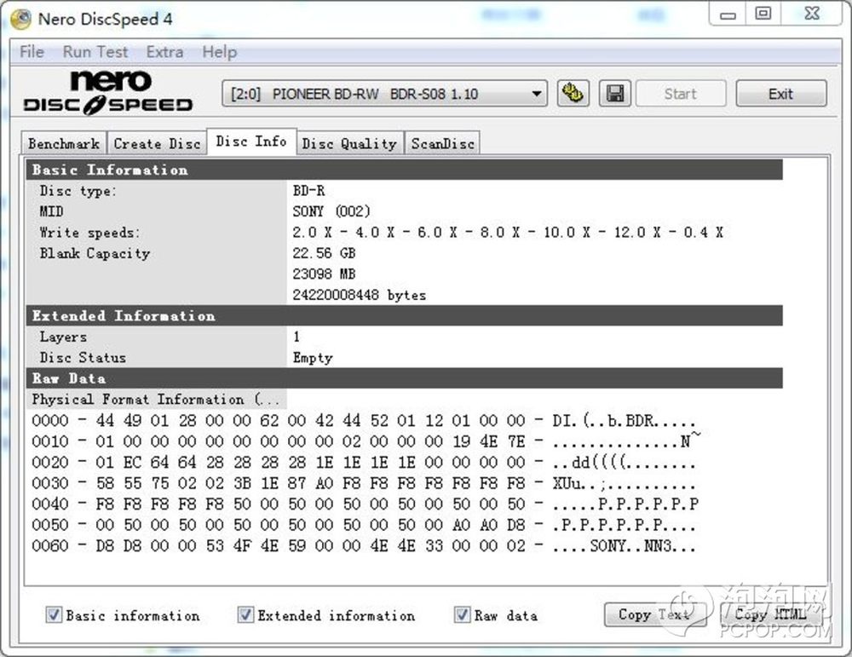Click the Exit button

(x=780, y=94)
